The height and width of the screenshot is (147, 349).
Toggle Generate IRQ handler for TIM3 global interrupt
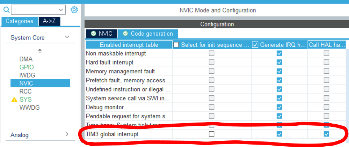coord(279,134)
